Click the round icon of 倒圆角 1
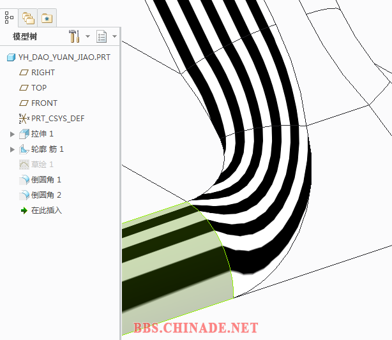Screen dimensions: 392x340 [x=24, y=180]
